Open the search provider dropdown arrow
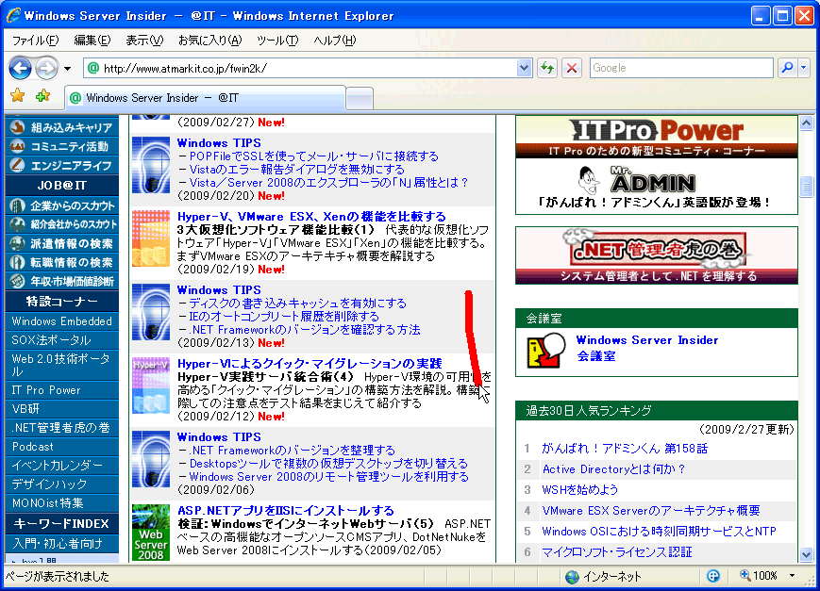The height and width of the screenshot is (591, 820). coord(804,68)
